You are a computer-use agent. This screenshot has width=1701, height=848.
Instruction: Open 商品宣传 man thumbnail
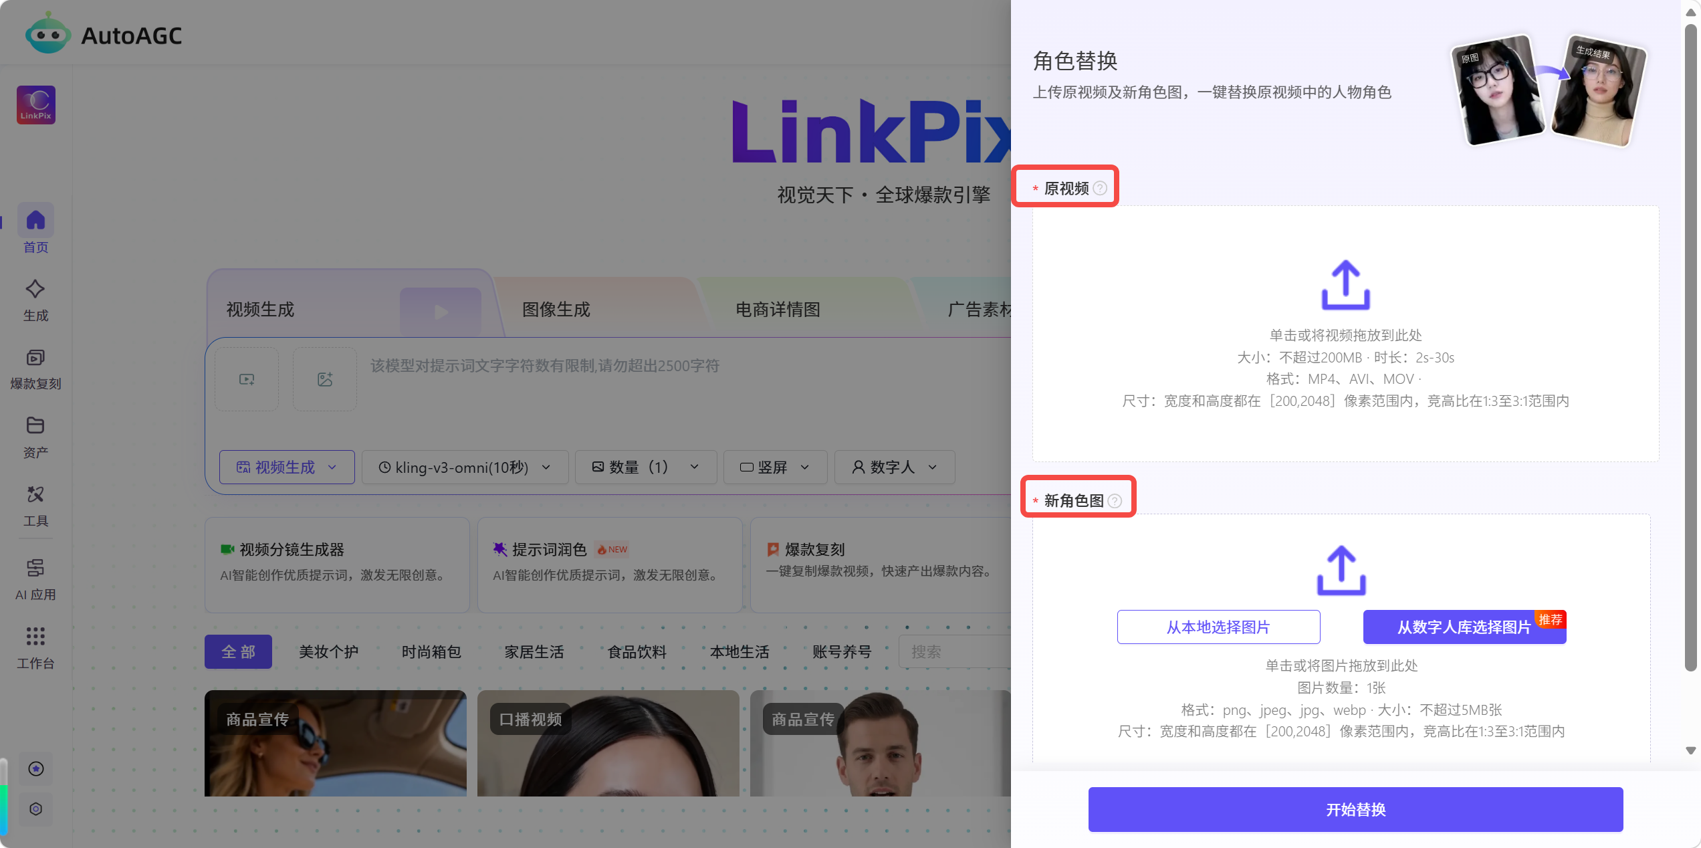(x=881, y=743)
